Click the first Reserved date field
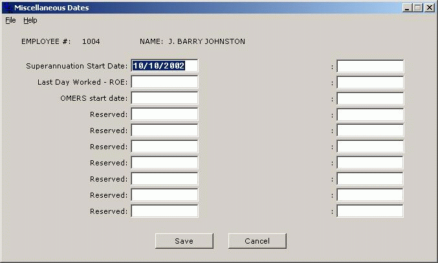Image resolution: width=438 pixels, height=263 pixels. pyautogui.click(x=164, y=114)
